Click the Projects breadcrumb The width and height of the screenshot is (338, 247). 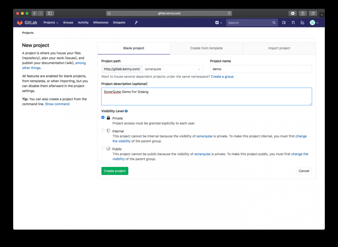pyautogui.click(x=28, y=33)
